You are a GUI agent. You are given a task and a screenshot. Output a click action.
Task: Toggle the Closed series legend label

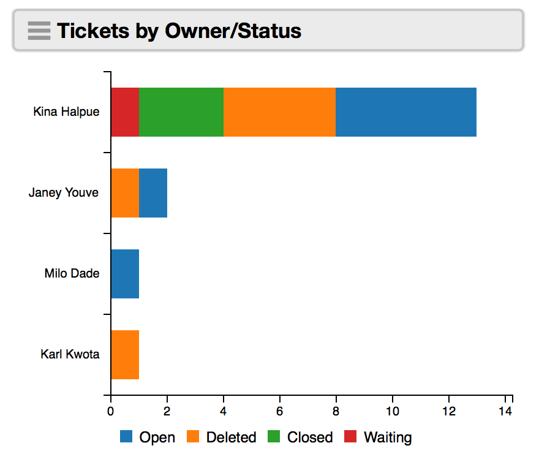[x=310, y=437]
